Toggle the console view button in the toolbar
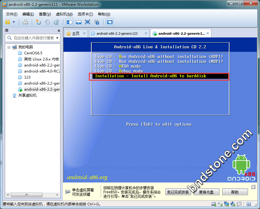The width and height of the screenshot is (260, 209). pyautogui.click(x=110, y=22)
